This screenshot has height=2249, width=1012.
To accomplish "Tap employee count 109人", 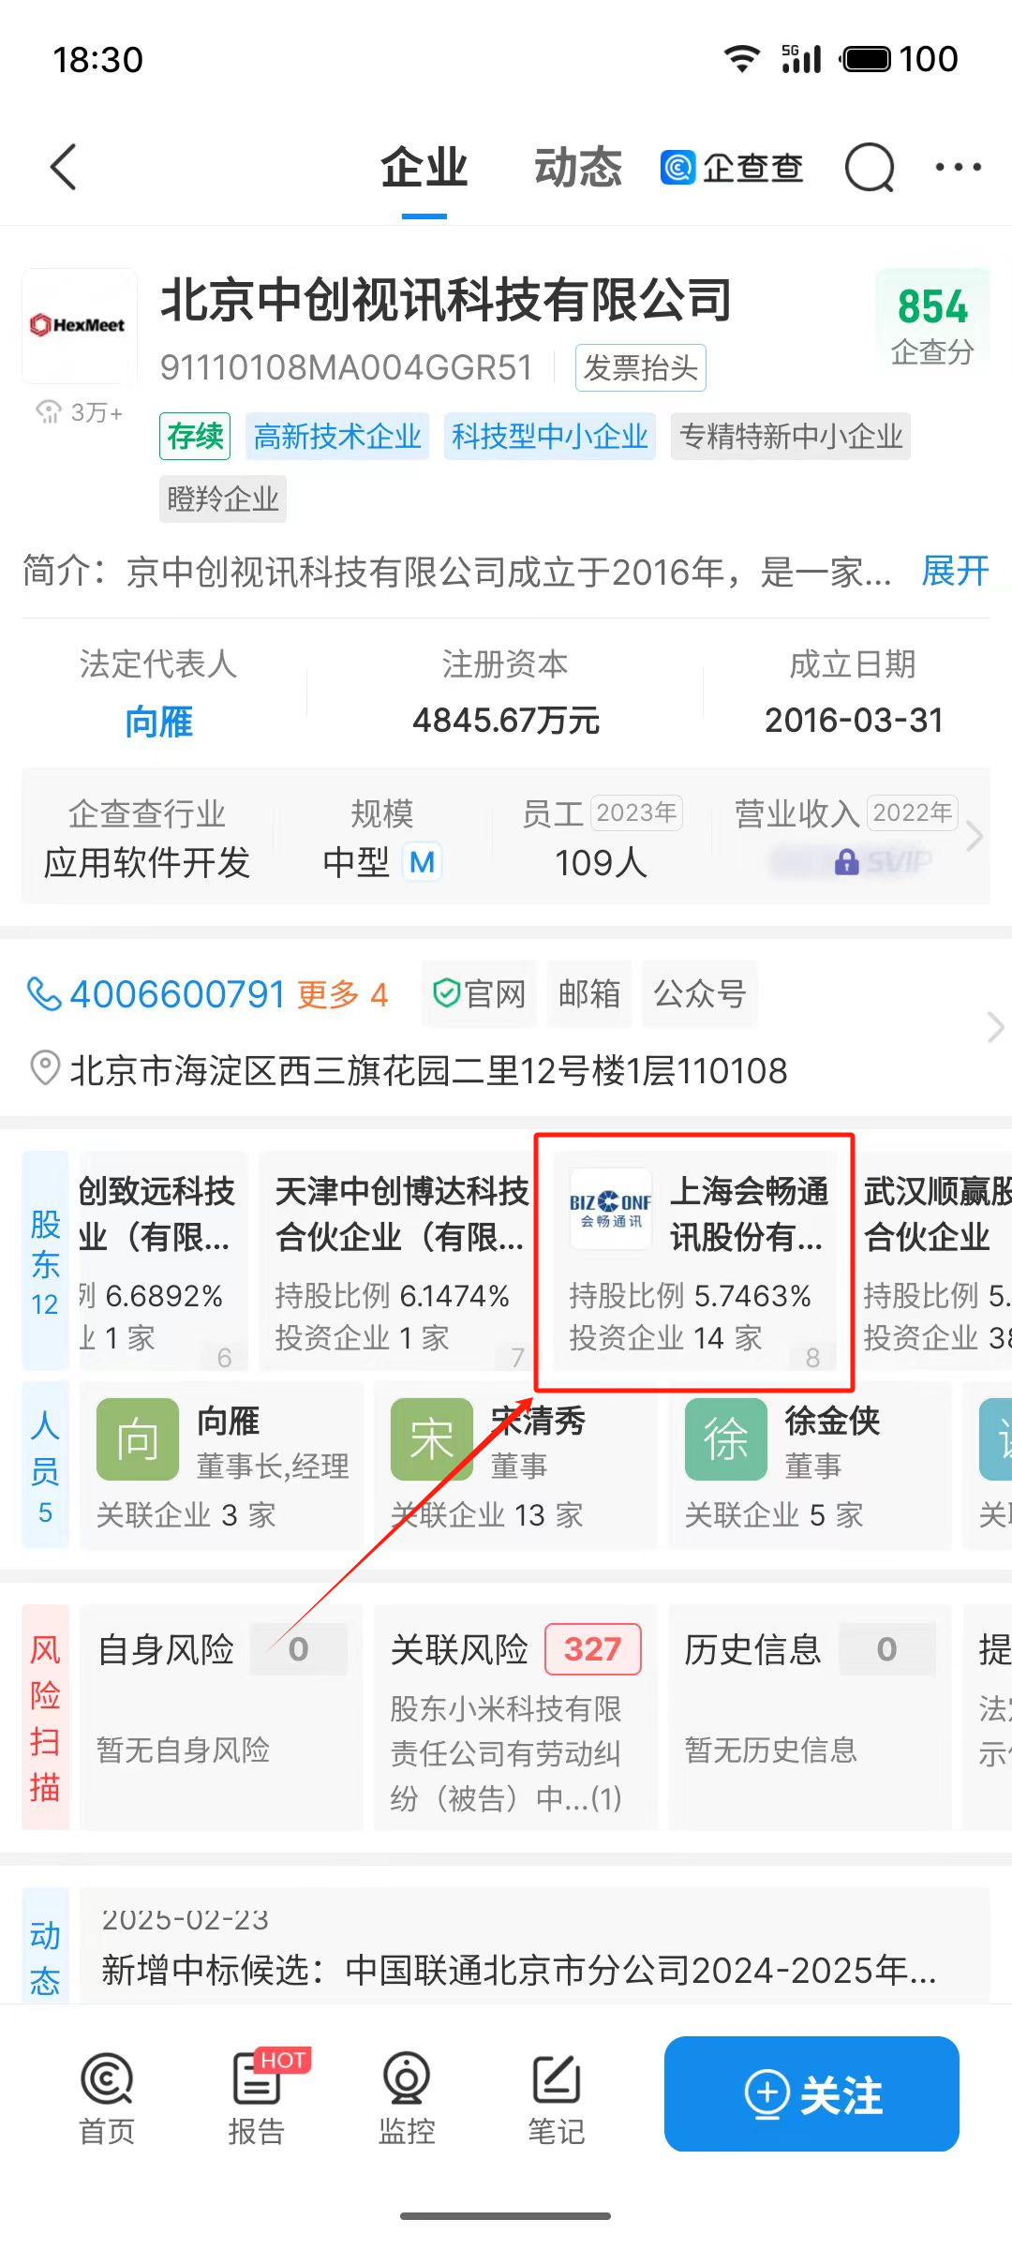I will coord(602,862).
